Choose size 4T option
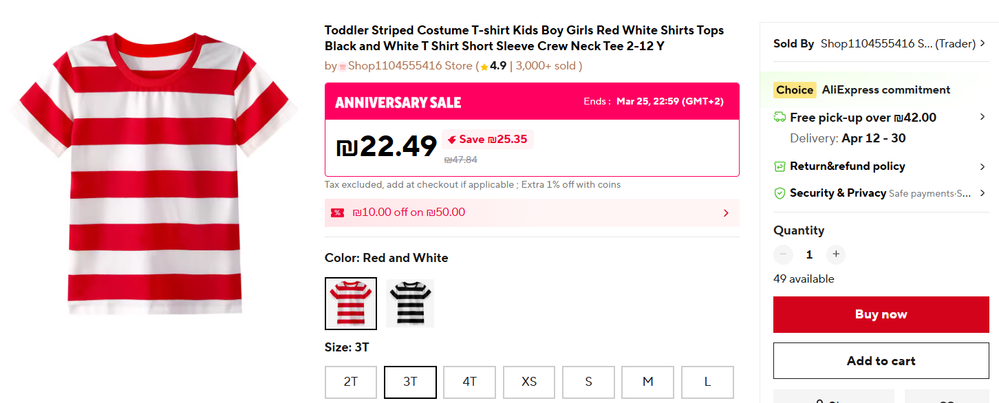 pyautogui.click(x=469, y=382)
